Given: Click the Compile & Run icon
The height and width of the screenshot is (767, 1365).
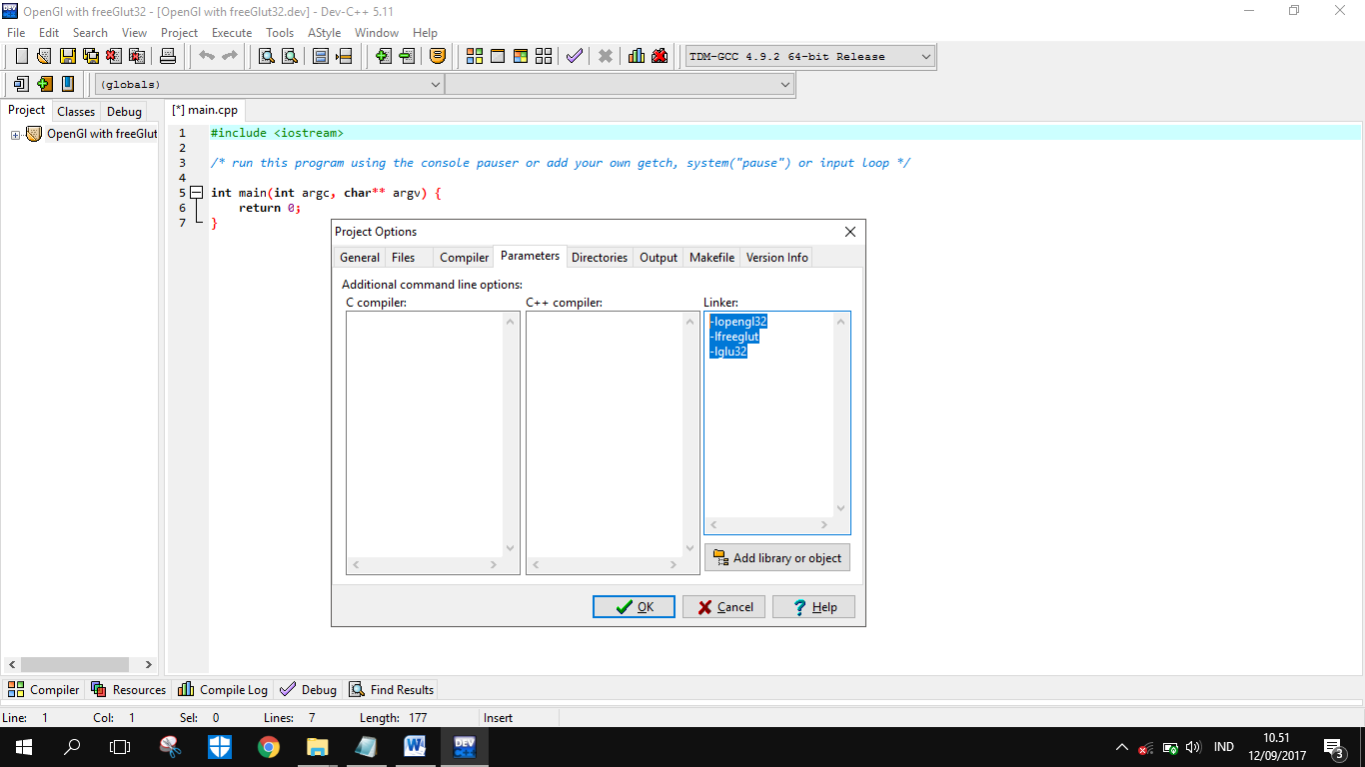Looking at the screenshot, I should click(x=521, y=56).
